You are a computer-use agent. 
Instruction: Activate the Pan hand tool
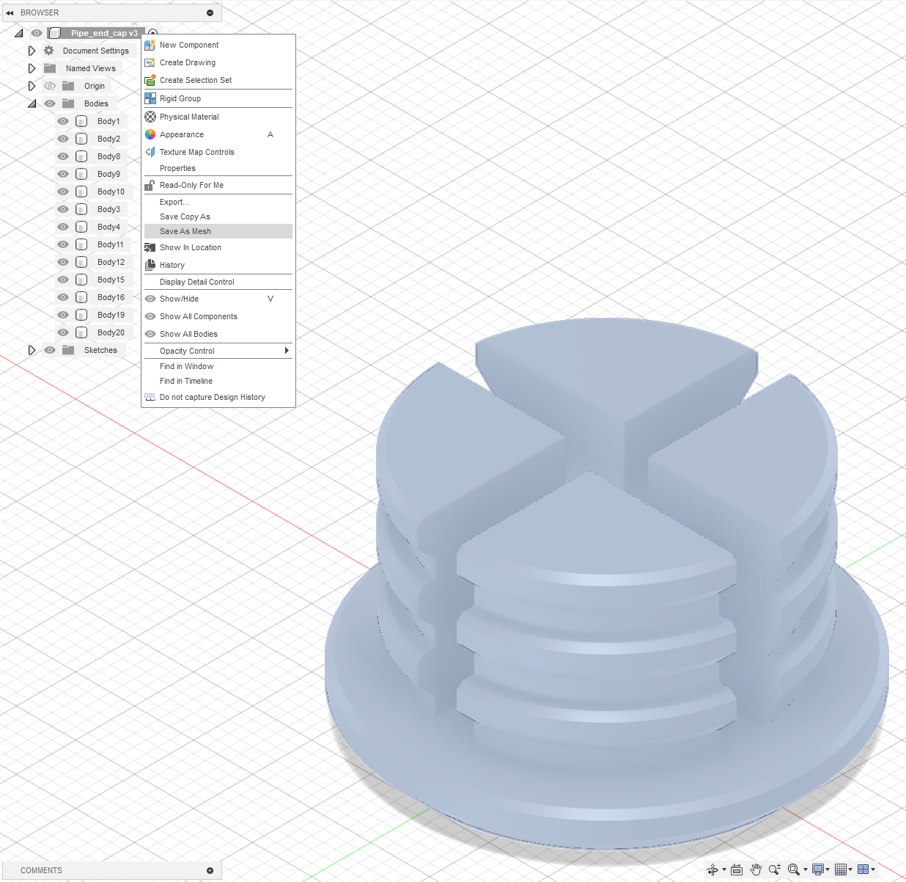(756, 870)
